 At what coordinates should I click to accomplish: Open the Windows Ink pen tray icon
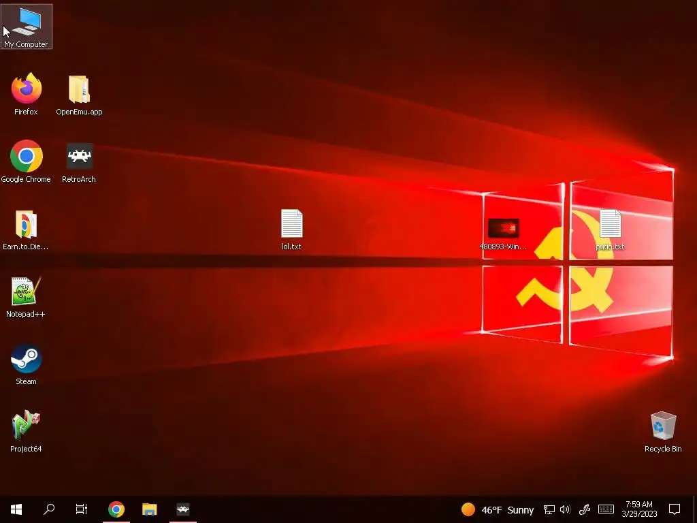tap(585, 509)
